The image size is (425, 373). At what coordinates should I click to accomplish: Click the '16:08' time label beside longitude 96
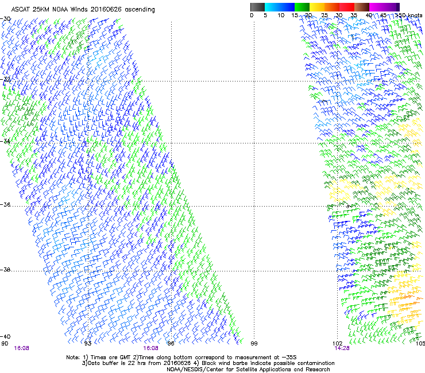150,348
